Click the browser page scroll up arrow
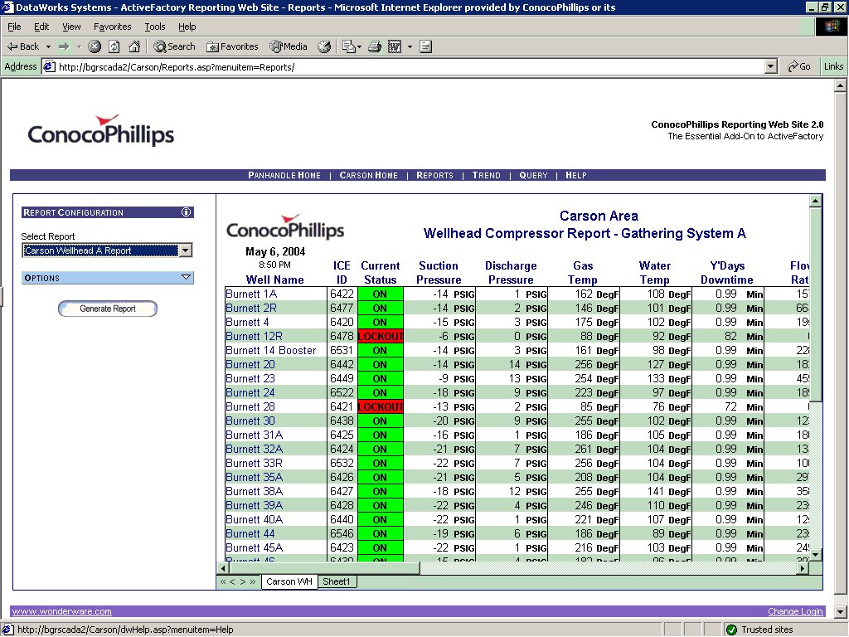 840,85
